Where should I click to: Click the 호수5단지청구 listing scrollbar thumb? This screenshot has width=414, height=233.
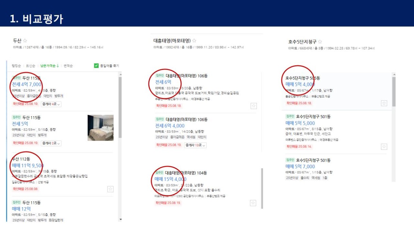(394, 91)
